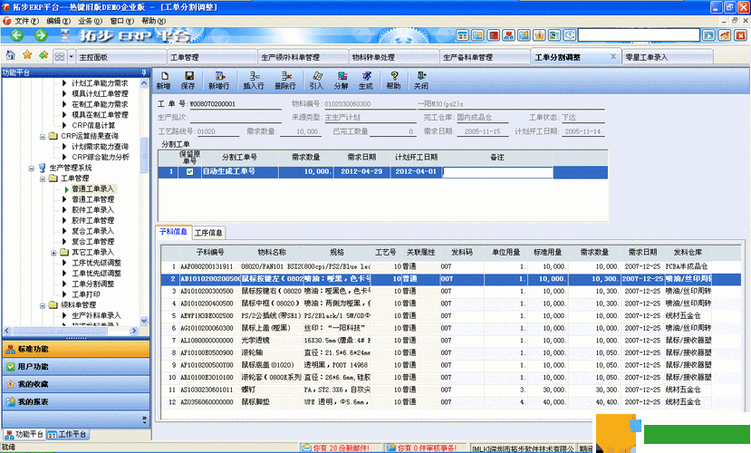Click the home icon left of tabs
The height and width of the screenshot is (453, 751).
11,55
